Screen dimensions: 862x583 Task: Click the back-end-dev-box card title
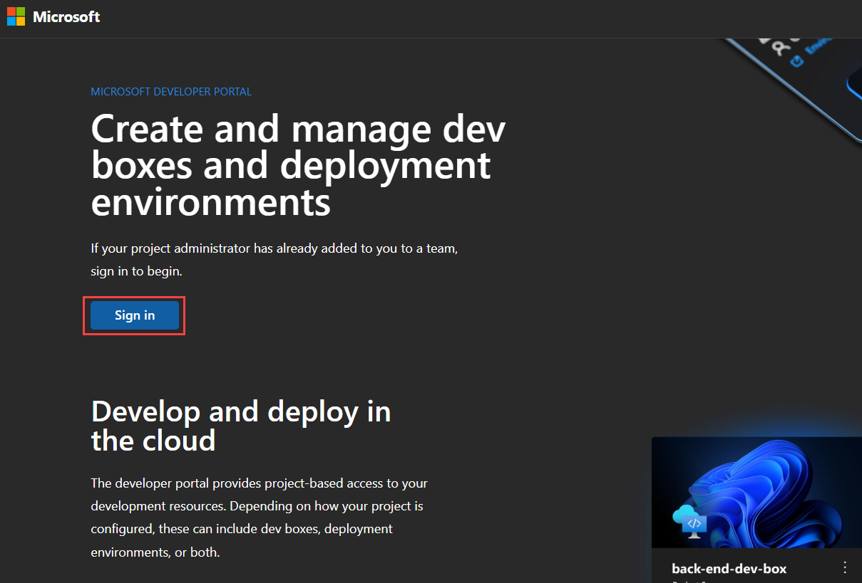click(729, 569)
